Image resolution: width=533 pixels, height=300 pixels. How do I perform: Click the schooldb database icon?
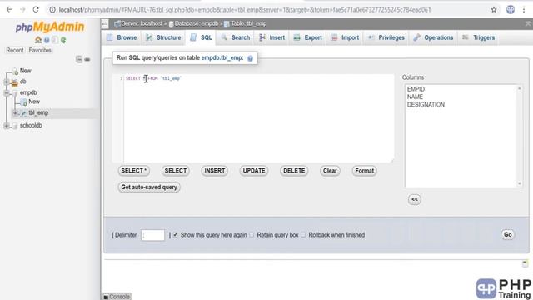[15, 126]
